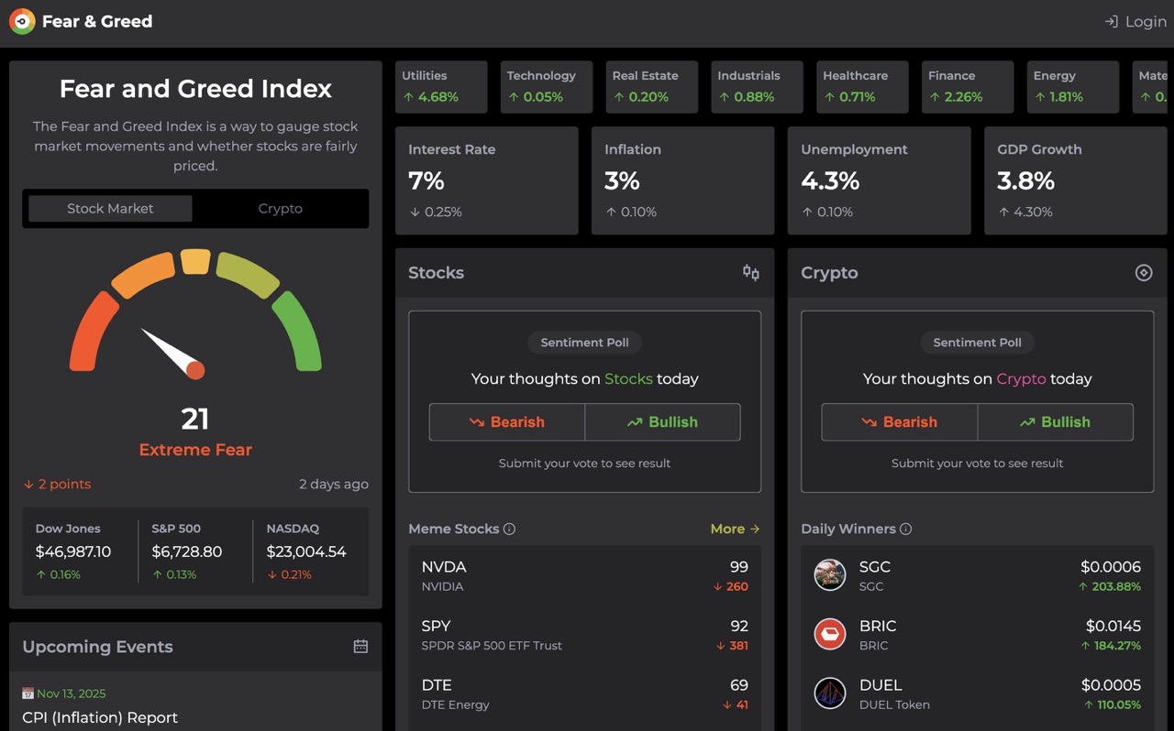The height and width of the screenshot is (731, 1174).
Task: Select the Utilities sector card
Action: [441, 87]
